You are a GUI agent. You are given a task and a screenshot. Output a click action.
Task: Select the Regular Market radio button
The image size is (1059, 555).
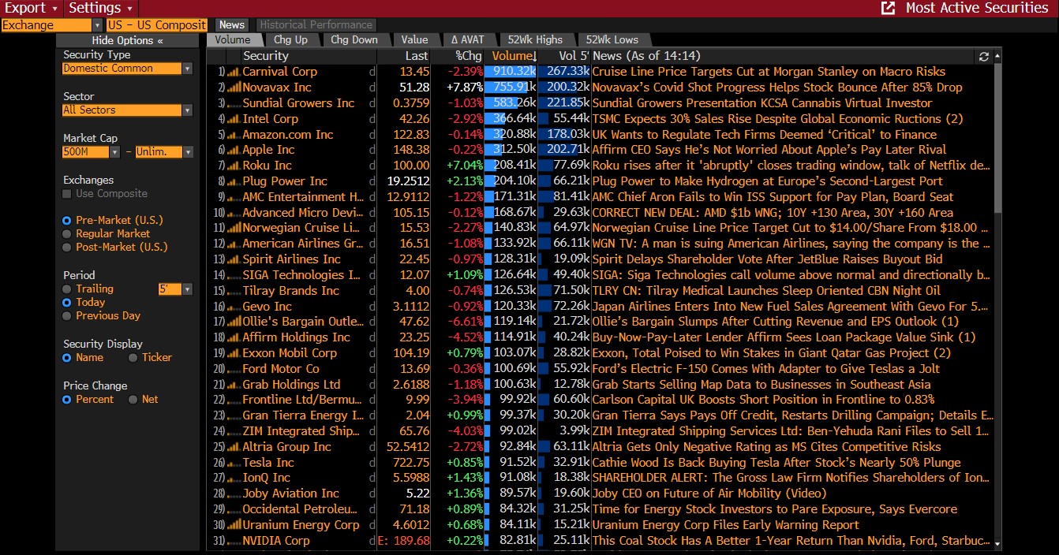tap(67, 234)
